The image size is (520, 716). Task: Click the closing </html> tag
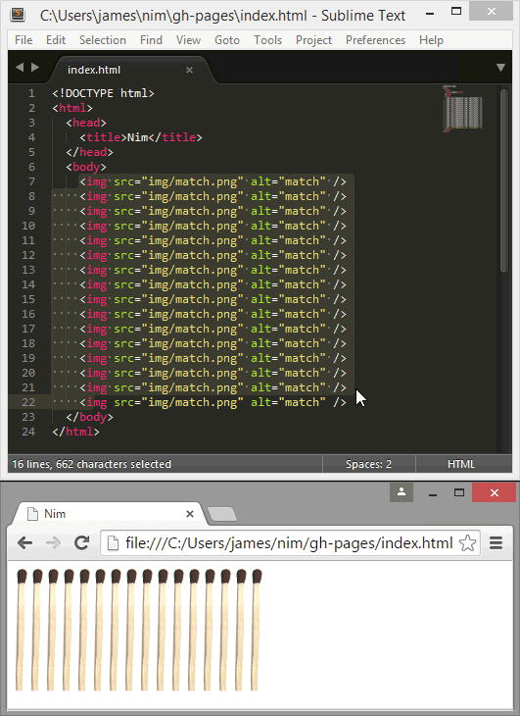point(75,432)
